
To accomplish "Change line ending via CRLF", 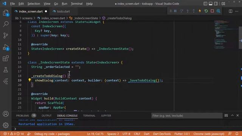I will [x=137, y=134].
